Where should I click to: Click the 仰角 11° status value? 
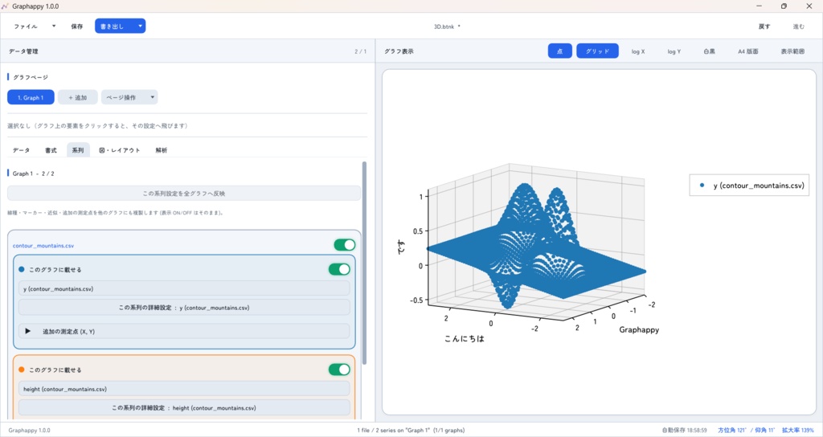point(765,431)
